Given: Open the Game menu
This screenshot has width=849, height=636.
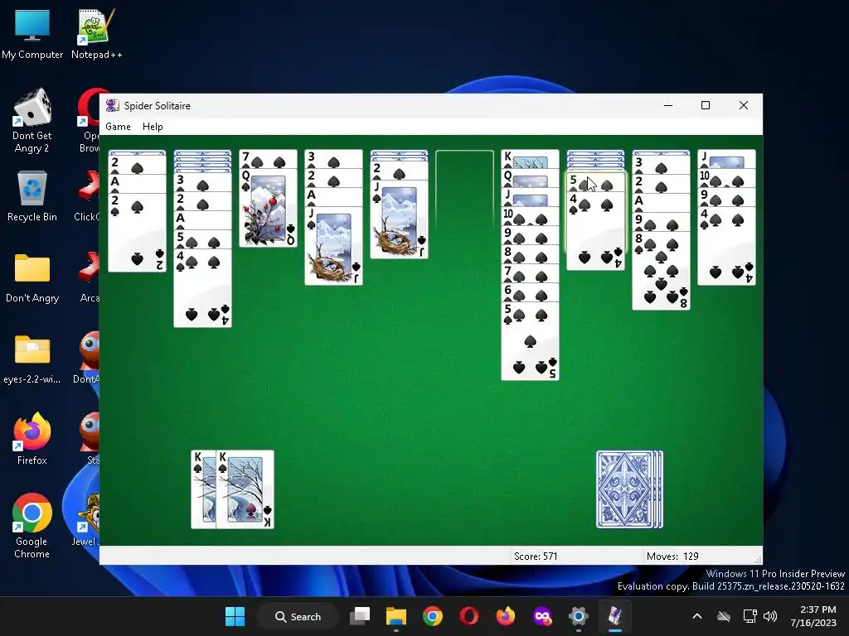Looking at the screenshot, I should [118, 127].
